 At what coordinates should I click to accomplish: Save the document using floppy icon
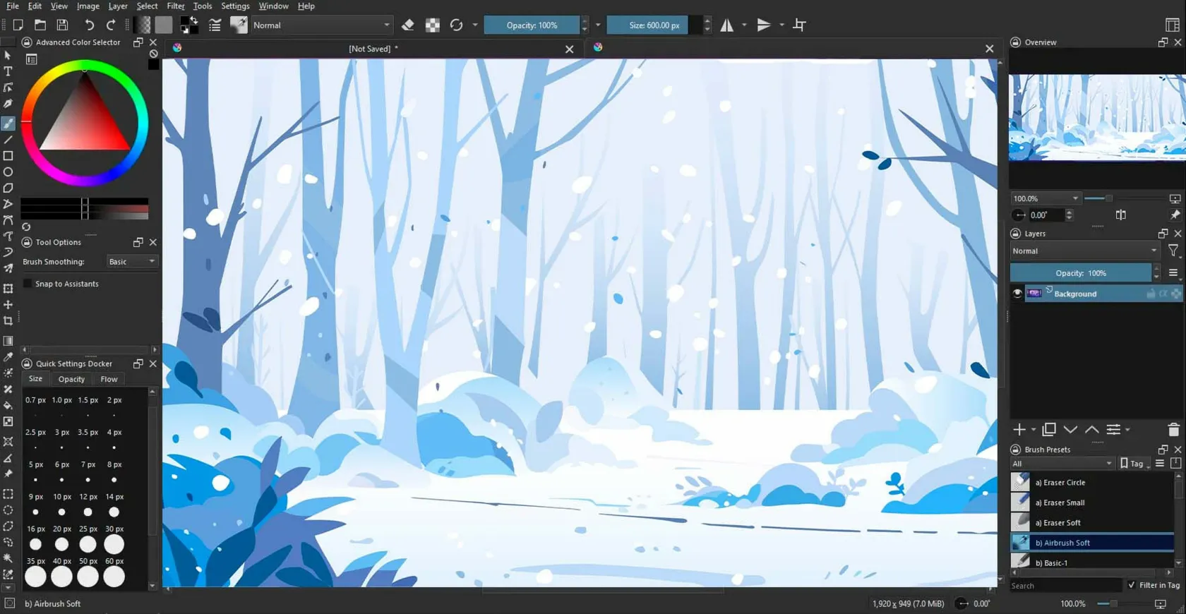(63, 25)
